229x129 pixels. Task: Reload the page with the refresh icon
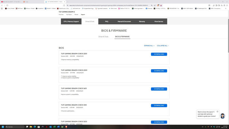(x=7, y=5)
